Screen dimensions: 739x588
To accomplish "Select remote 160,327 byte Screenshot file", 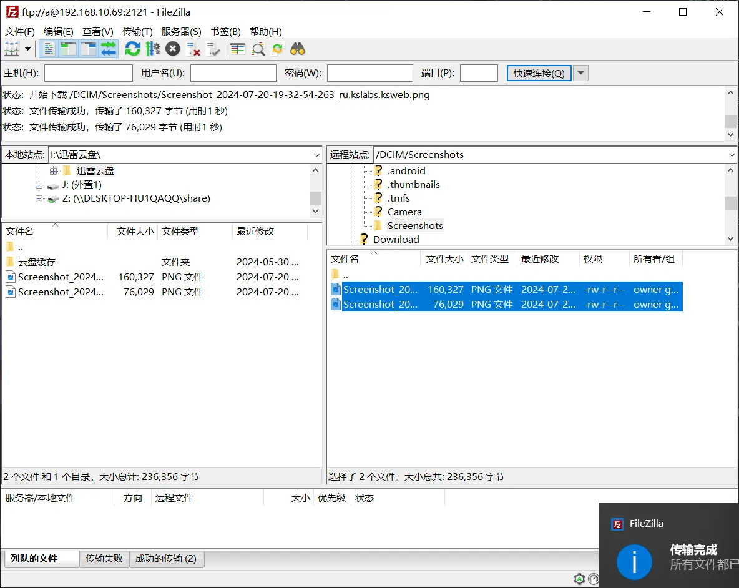I will pyautogui.click(x=506, y=289).
